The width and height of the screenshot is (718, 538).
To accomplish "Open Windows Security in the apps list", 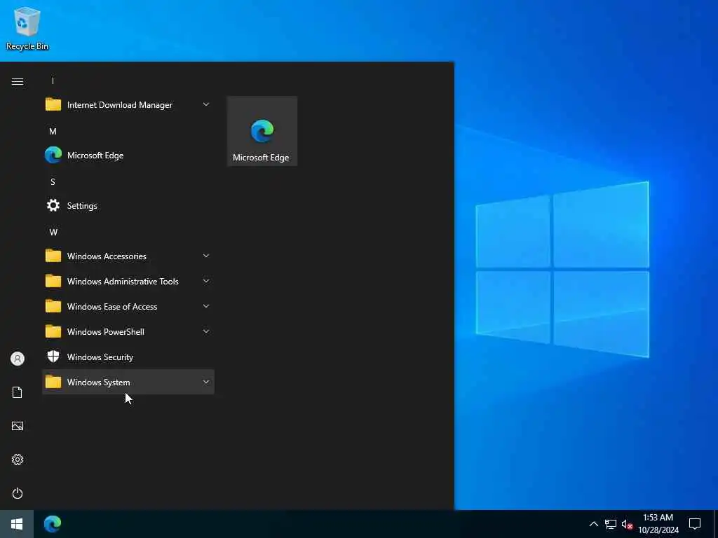I will [x=128, y=357].
